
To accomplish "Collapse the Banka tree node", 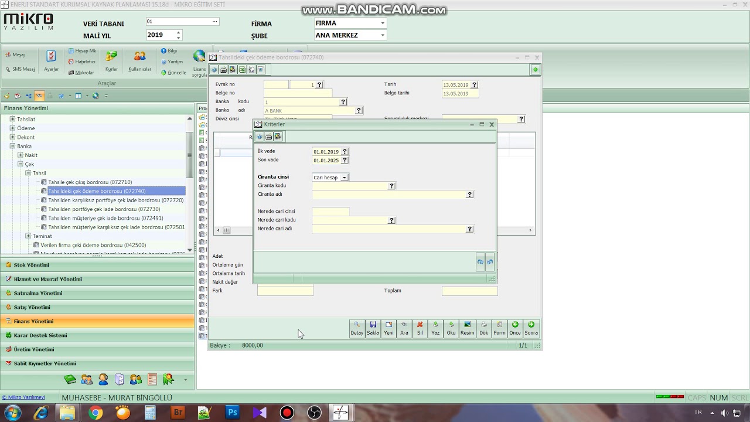I will coord(12,146).
